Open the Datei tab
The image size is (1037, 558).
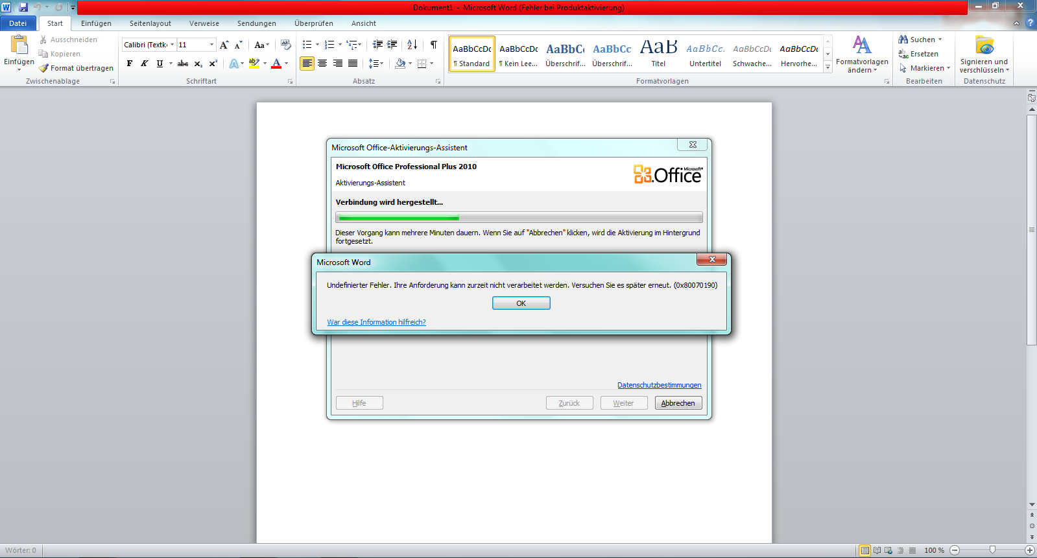coord(18,23)
